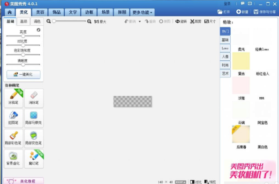This screenshot has height=184, width=279.
Task: Select the 局部马赛克 mosaic tool
Action: pyautogui.click(x=34, y=118)
